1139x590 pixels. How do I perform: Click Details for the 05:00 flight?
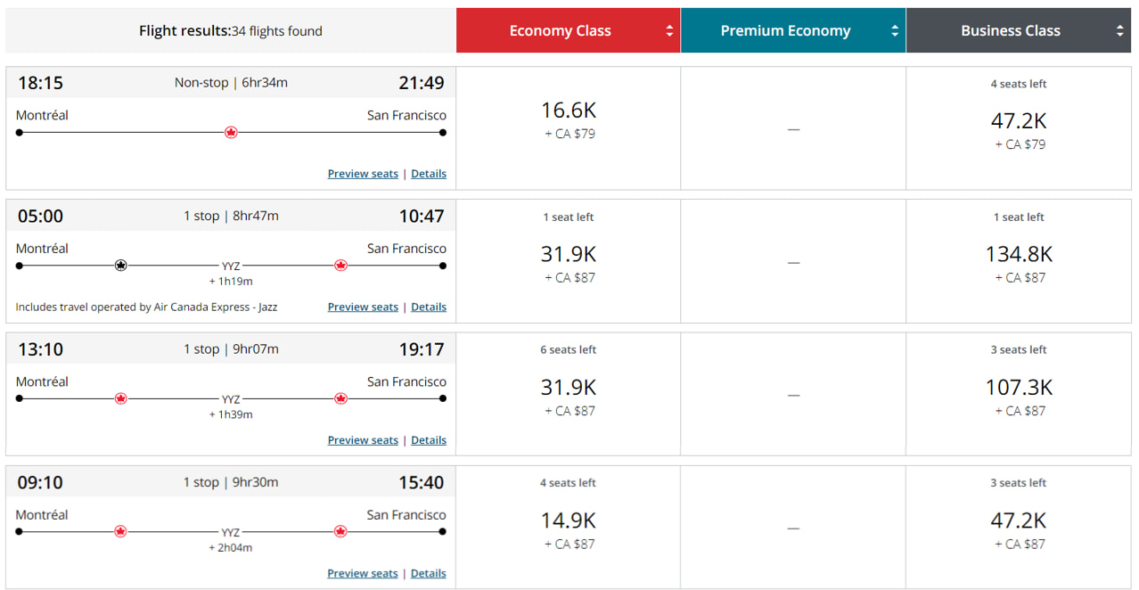[429, 307]
